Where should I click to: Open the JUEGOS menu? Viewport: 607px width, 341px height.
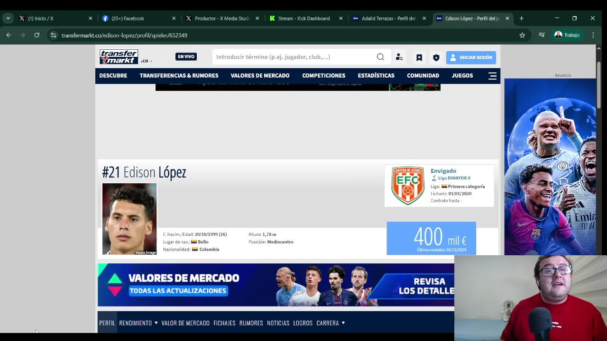[462, 76]
